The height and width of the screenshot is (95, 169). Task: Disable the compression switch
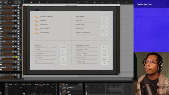36,25
